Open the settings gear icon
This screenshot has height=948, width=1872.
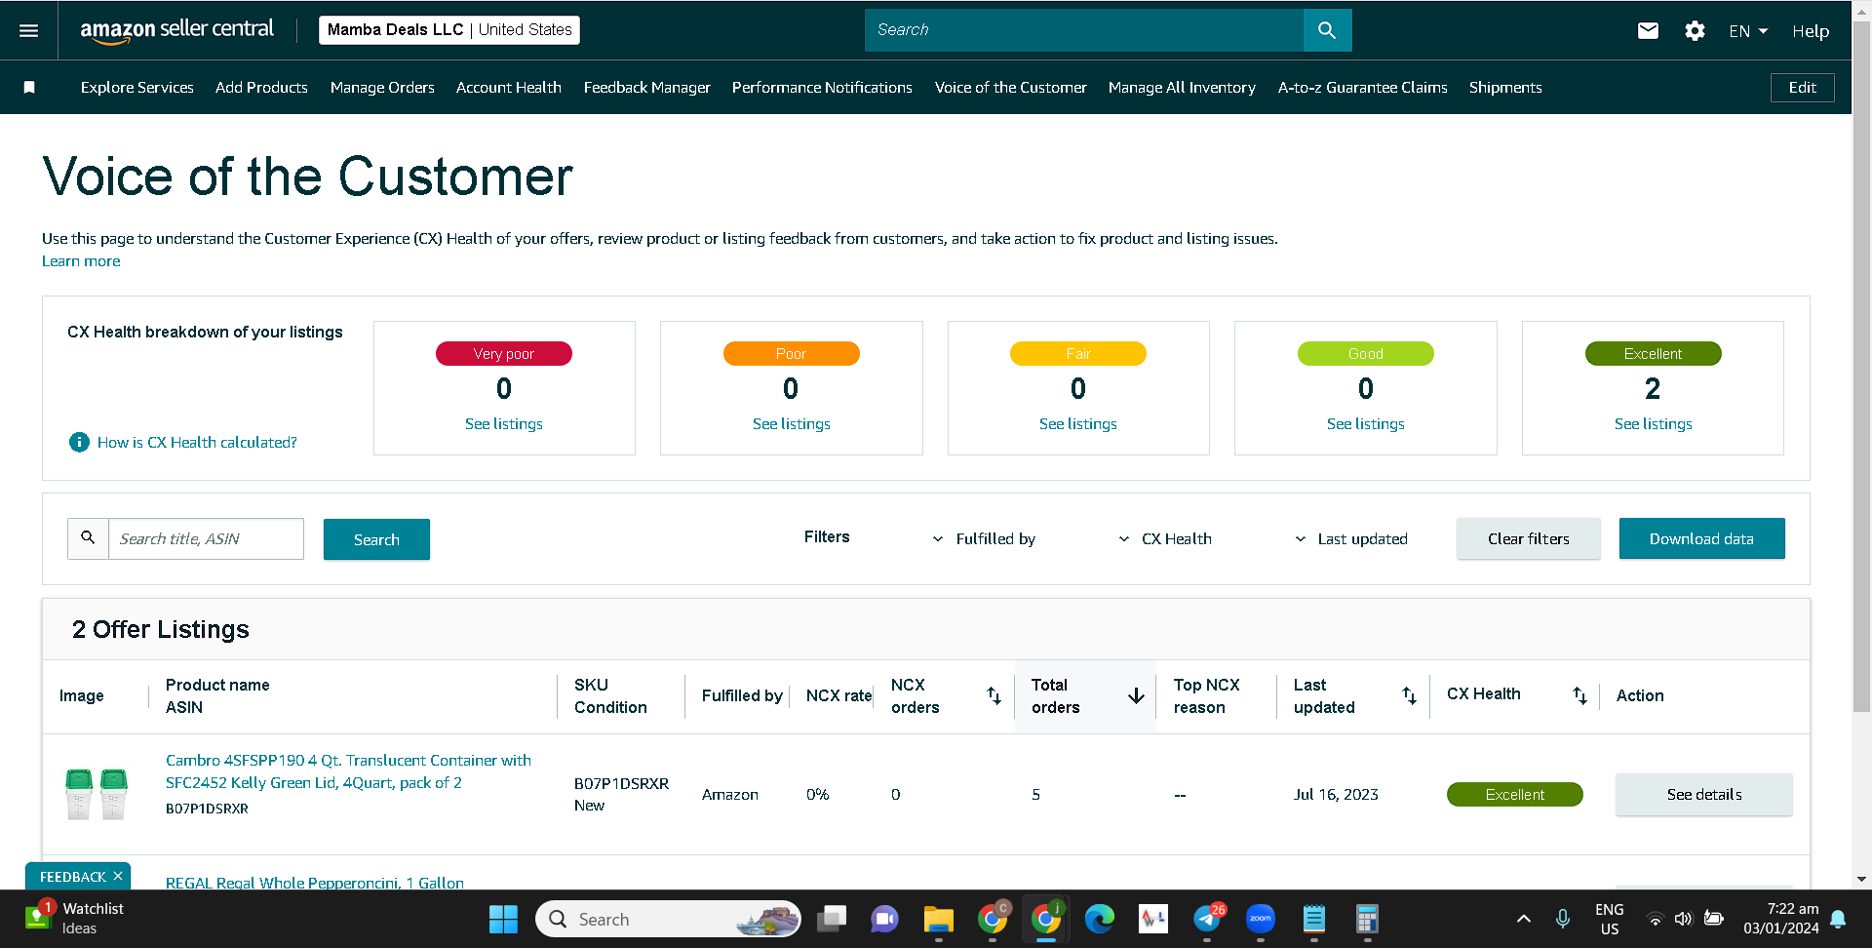(1695, 31)
